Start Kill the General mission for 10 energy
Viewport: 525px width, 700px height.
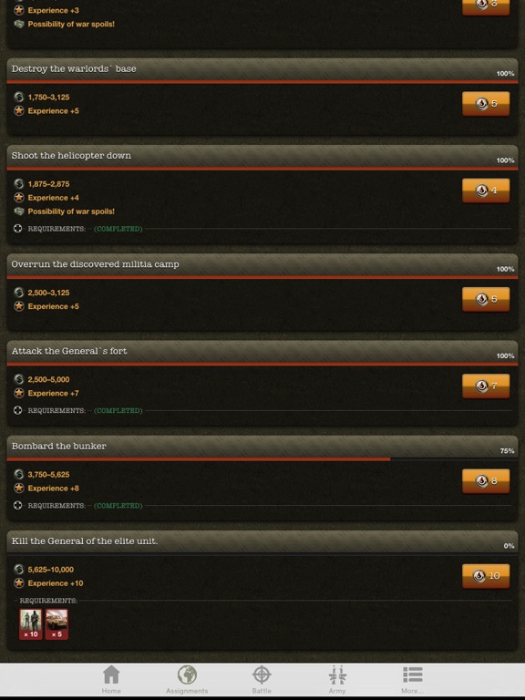pos(486,576)
